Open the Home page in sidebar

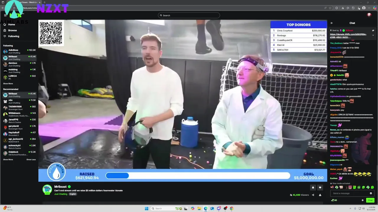9,24
